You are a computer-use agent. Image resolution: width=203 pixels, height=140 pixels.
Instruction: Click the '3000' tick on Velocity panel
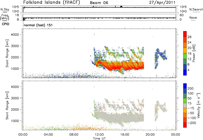[x=15, y=98]
